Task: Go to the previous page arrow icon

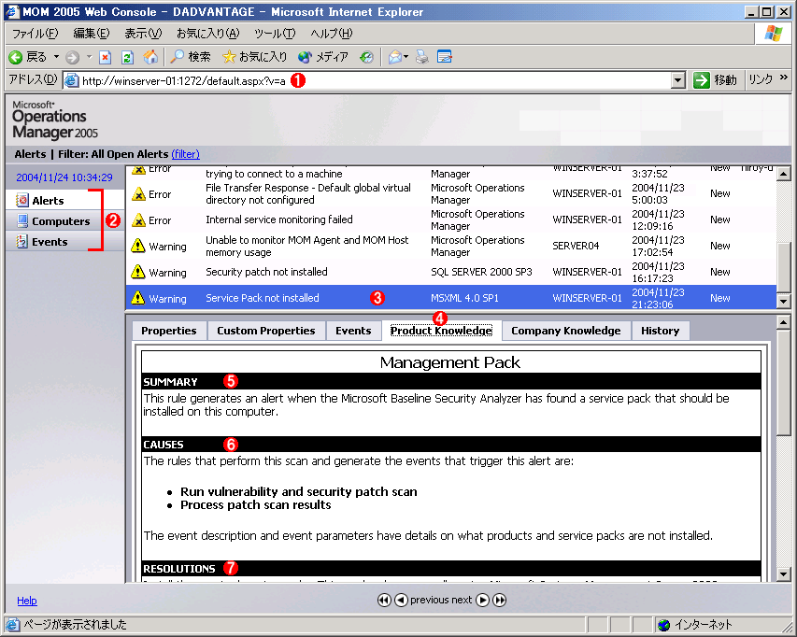Action: coord(401,600)
